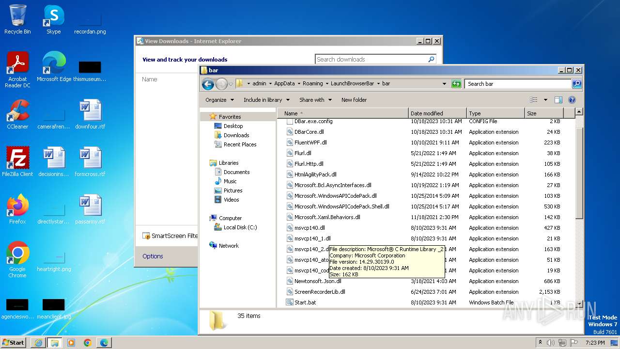Toggle the preview pane button

(558, 100)
